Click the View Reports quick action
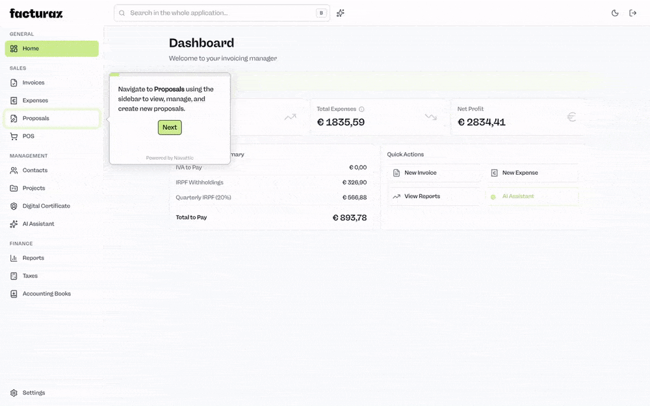Screen dimensions: 650x406 pyautogui.click(x=434, y=196)
